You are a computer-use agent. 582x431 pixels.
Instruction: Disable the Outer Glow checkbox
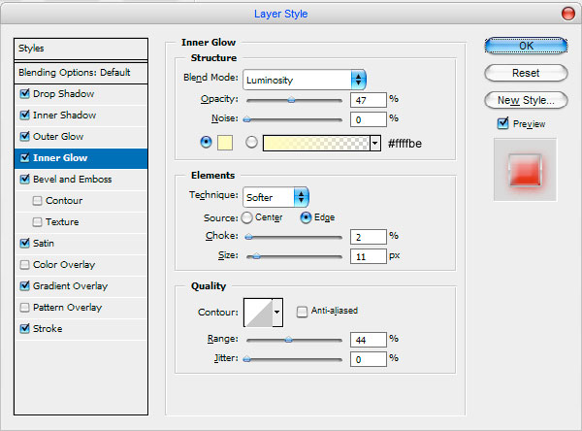25,136
